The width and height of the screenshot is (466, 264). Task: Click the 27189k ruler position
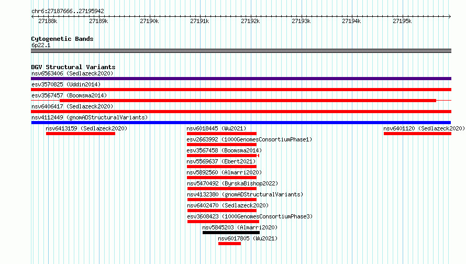[98, 21]
